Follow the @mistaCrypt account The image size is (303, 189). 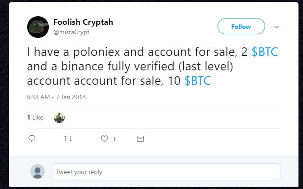(x=241, y=27)
